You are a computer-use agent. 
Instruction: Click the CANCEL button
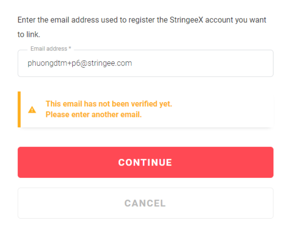pyautogui.click(x=145, y=203)
